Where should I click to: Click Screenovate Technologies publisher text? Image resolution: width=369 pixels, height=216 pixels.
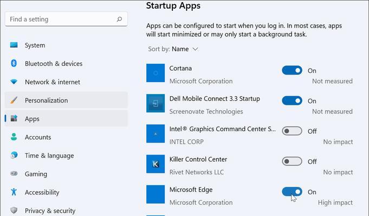pos(206,111)
